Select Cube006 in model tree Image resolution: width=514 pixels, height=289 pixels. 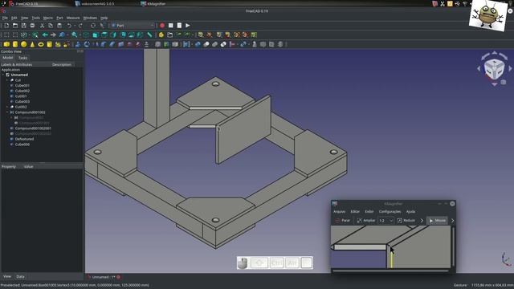[22, 144]
